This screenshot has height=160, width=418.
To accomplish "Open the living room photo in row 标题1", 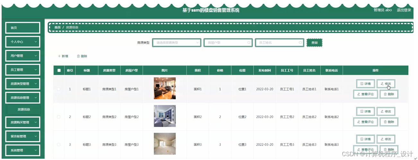I will [165, 88].
